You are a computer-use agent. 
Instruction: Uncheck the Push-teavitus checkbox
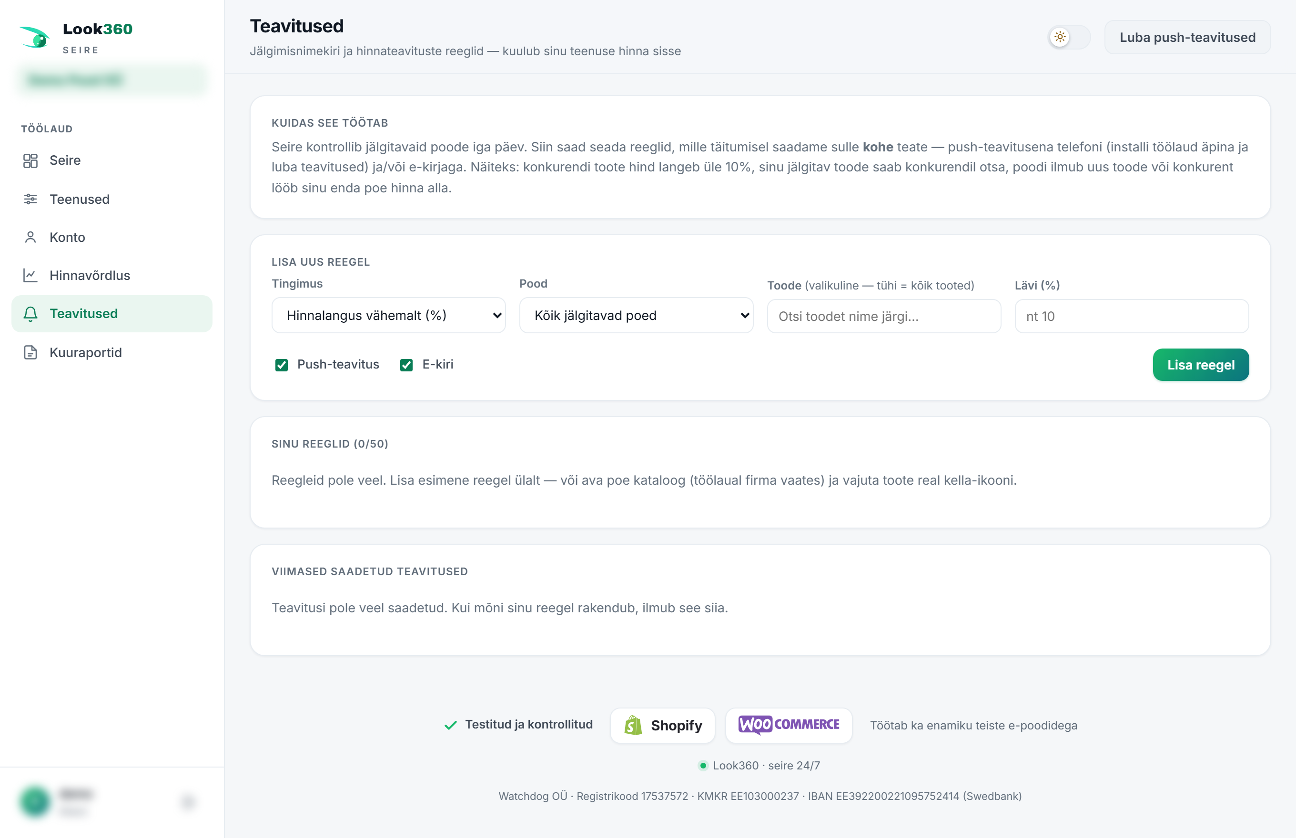pos(282,365)
